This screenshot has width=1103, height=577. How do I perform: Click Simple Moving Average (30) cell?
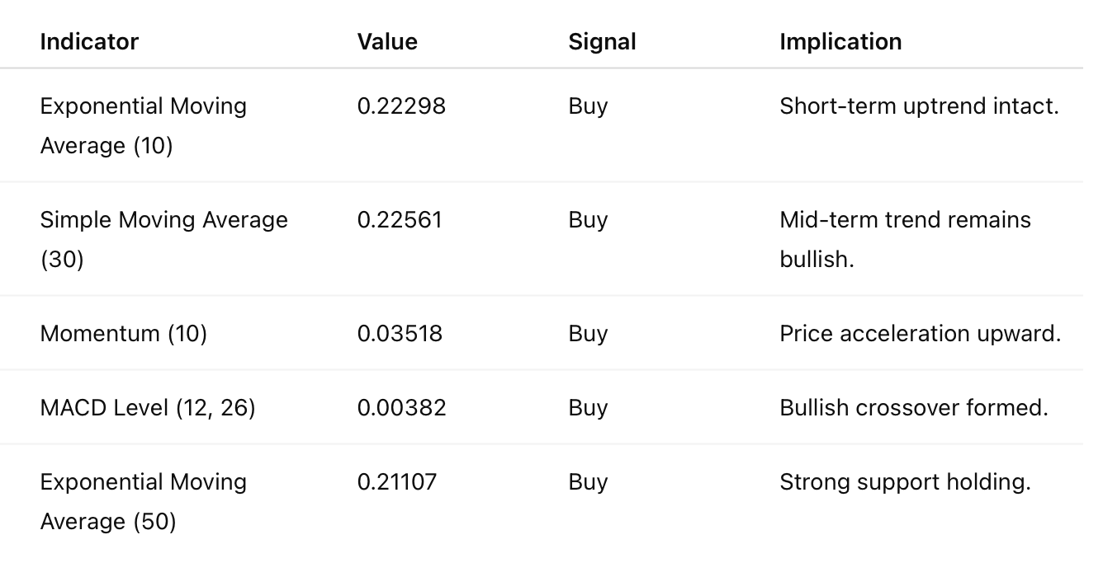click(x=163, y=239)
